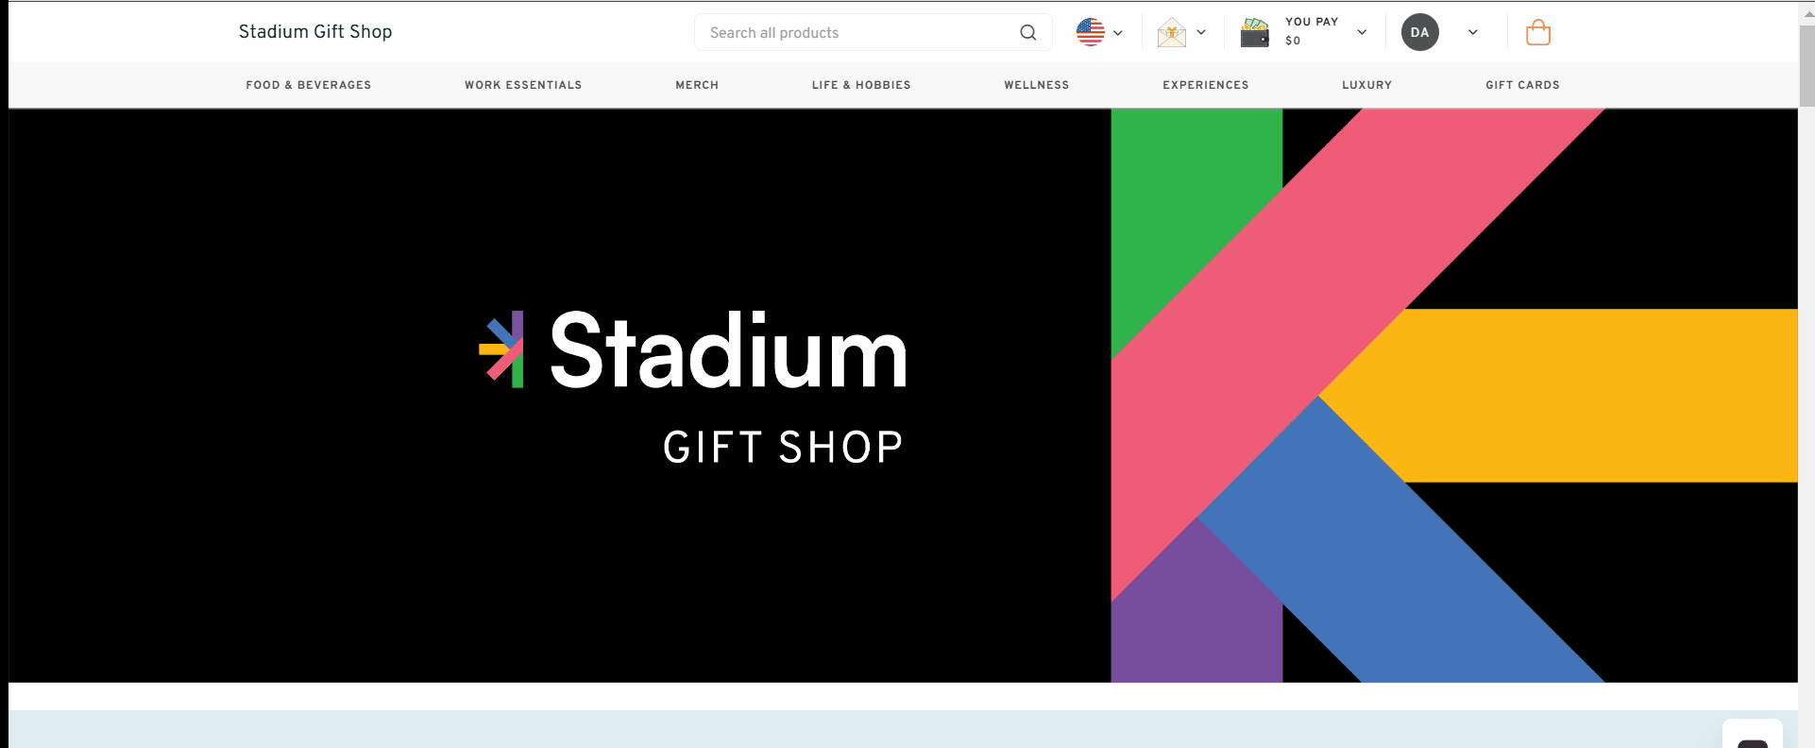The height and width of the screenshot is (748, 1815).
Task: Expand the envelope dropdown chevron
Action: coord(1201,32)
